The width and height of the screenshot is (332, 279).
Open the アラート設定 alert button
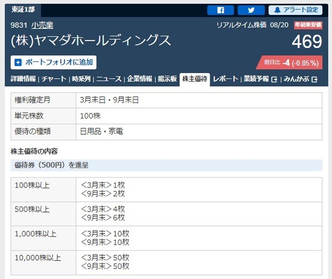295,10
